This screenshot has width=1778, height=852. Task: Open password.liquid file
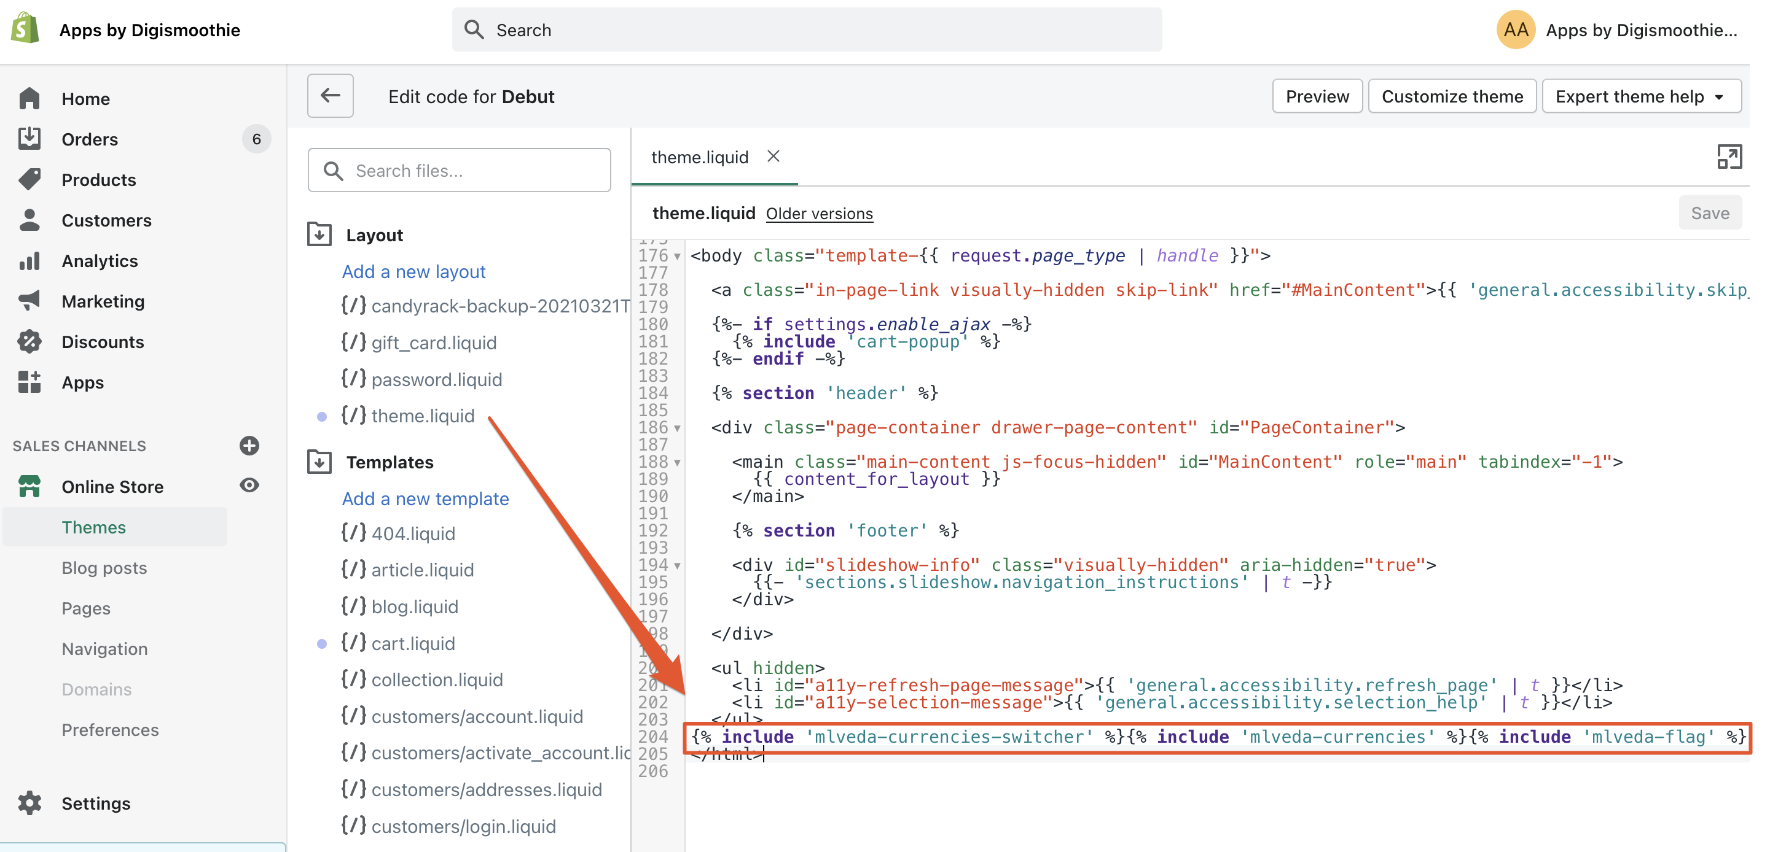(421, 379)
